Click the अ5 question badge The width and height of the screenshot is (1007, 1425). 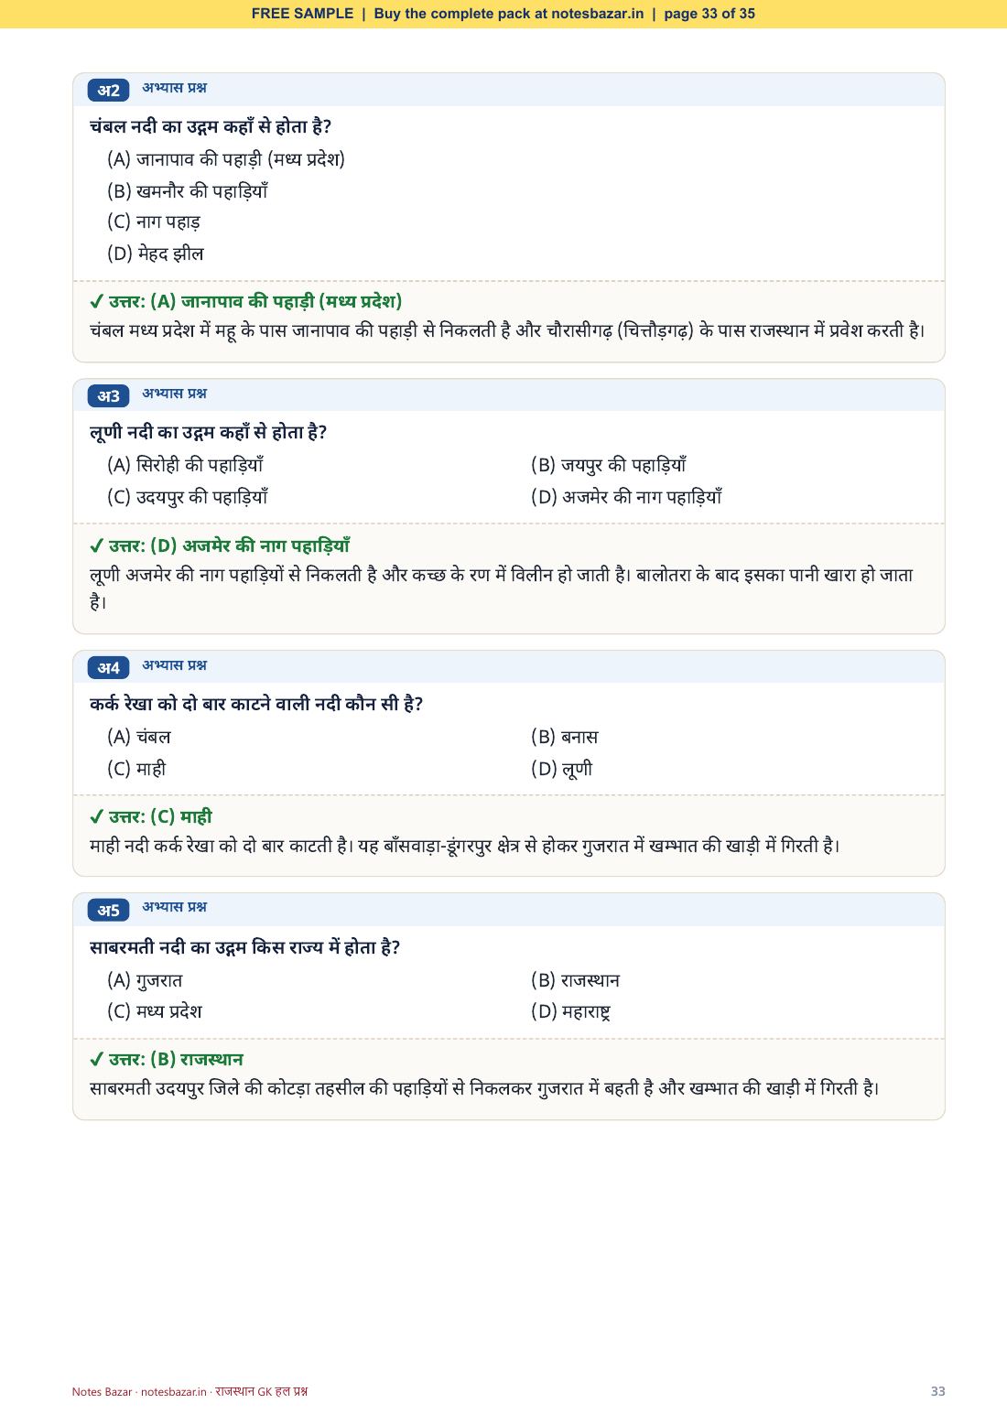pyautogui.click(x=109, y=910)
